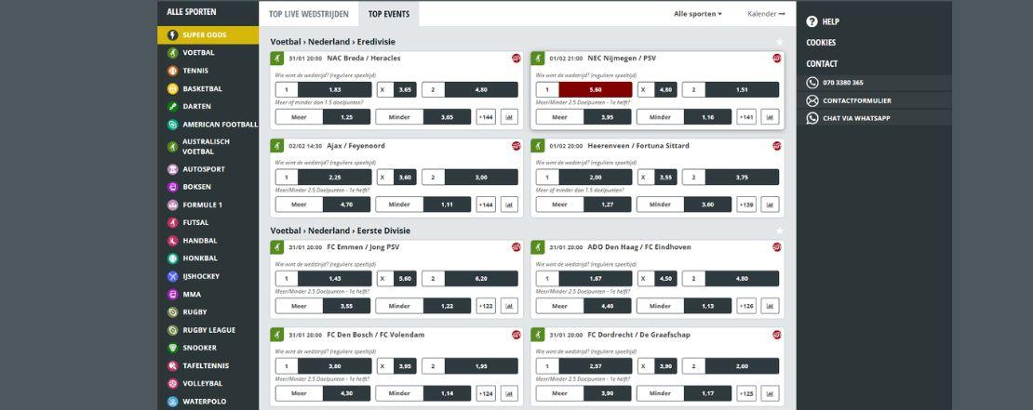Click the phone icon next to 070 3380 365
This screenshot has width=1033, height=410.
point(812,83)
